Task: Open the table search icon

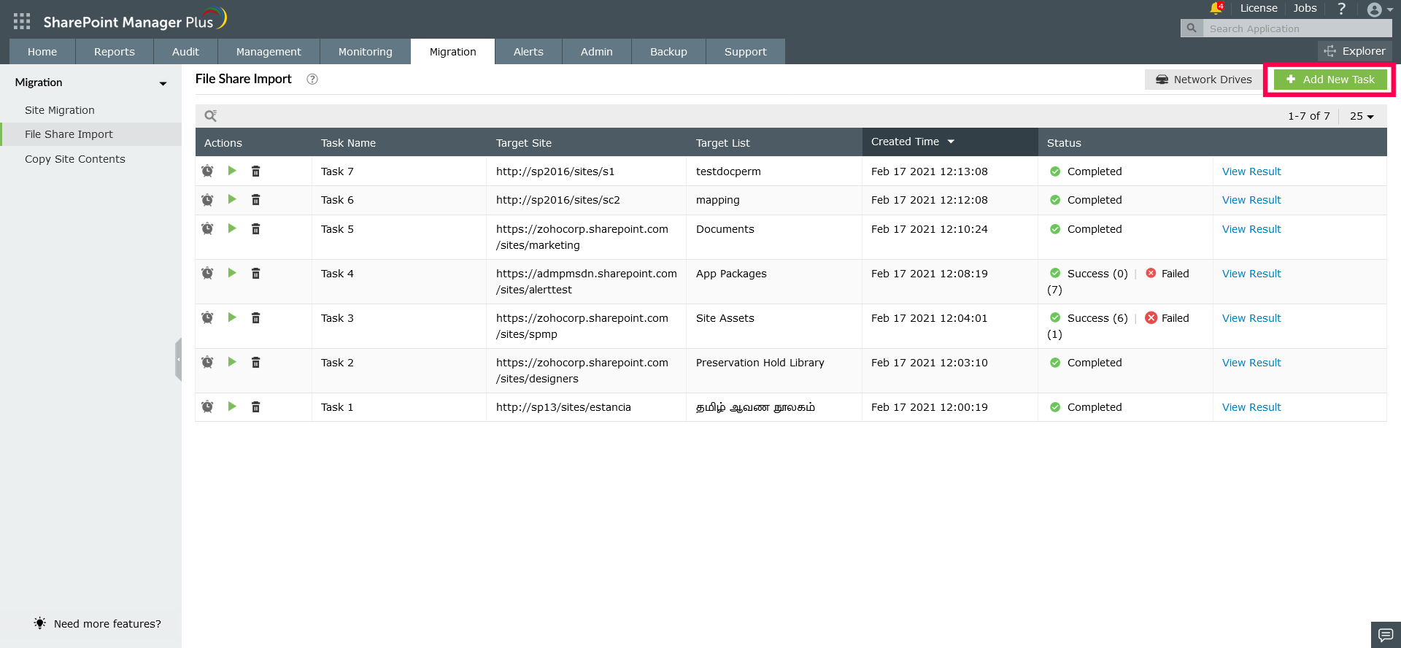Action: pyautogui.click(x=211, y=115)
